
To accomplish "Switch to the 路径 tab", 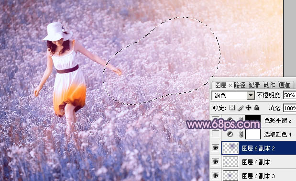I will (240, 85).
